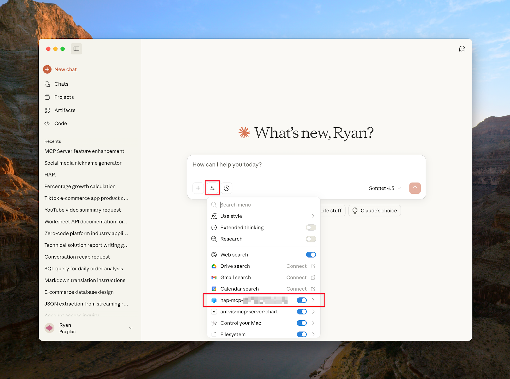Open the incognito ghost icon
This screenshot has width=510, height=379.
(462, 49)
